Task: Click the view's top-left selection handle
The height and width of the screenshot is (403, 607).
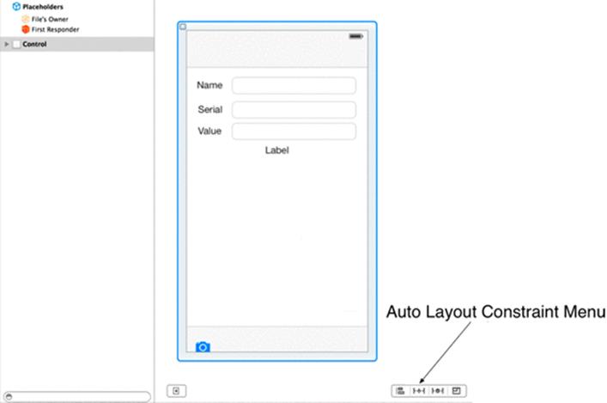Action: 183,27
